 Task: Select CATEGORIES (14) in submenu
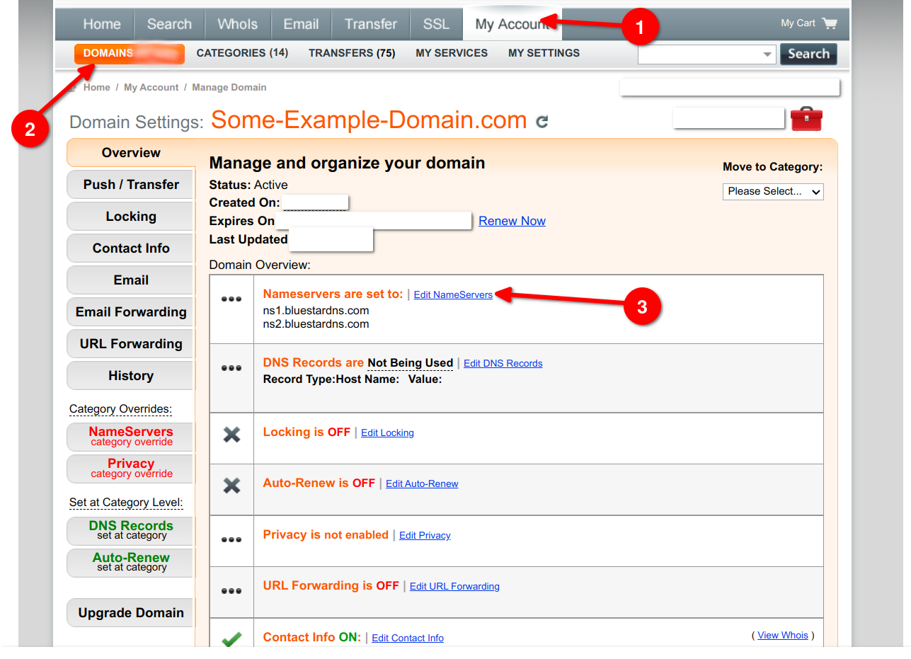coord(242,53)
